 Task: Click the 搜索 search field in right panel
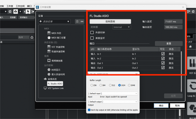click(191, 42)
